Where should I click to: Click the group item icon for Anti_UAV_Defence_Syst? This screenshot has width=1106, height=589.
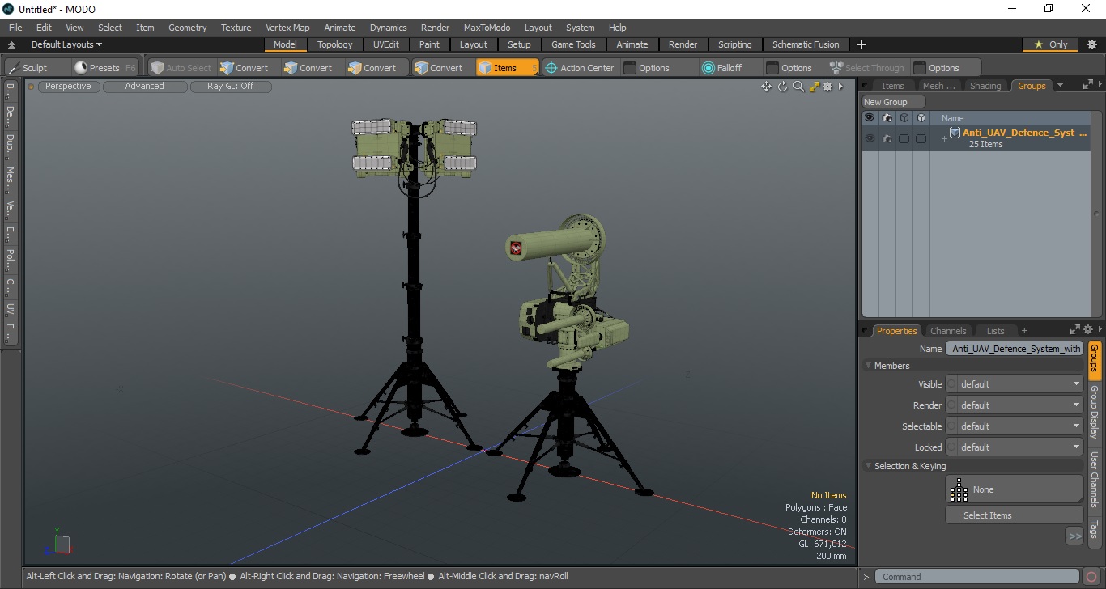pyautogui.click(x=955, y=133)
